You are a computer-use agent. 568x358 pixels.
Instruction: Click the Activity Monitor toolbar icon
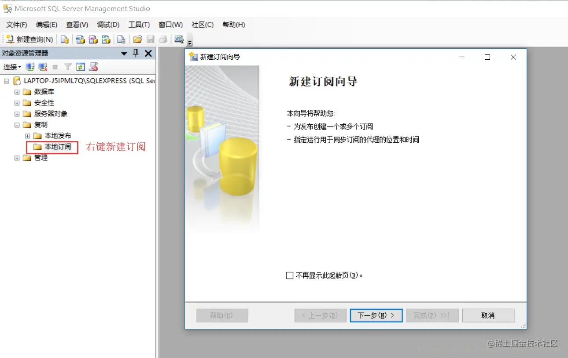[178, 40]
